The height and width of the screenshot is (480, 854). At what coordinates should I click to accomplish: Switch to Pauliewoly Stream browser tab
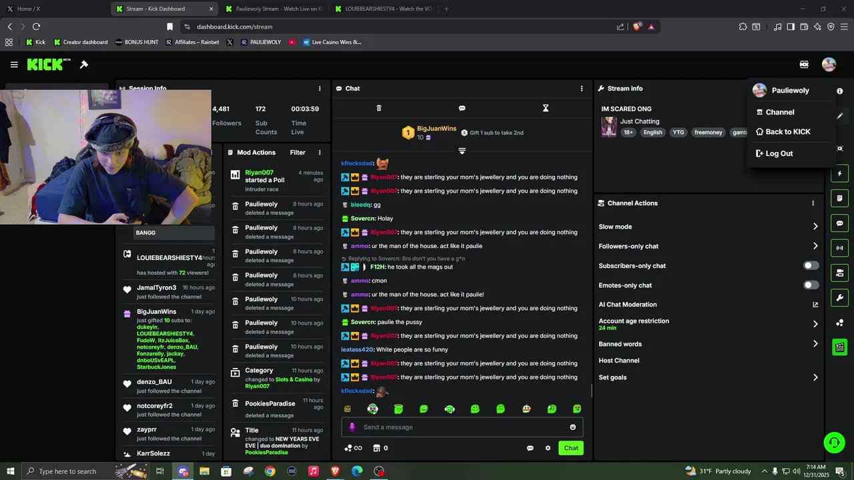tap(274, 9)
